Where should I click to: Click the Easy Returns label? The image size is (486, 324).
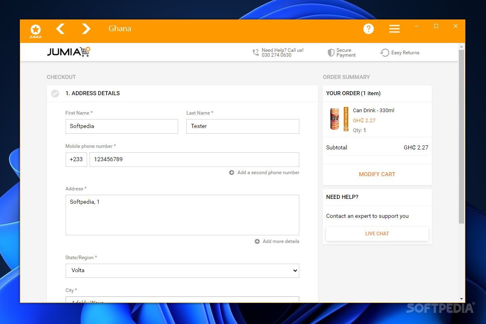point(405,53)
